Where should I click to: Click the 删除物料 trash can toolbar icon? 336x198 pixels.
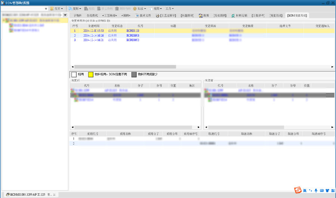coord(117,9)
